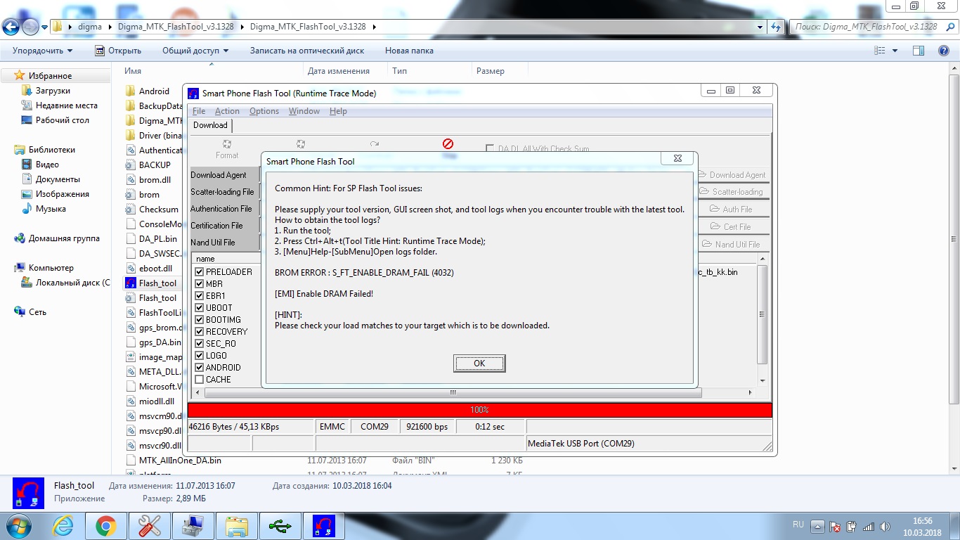Select the Download tab in Flash Tool
960x540 pixels.
(x=210, y=125)
